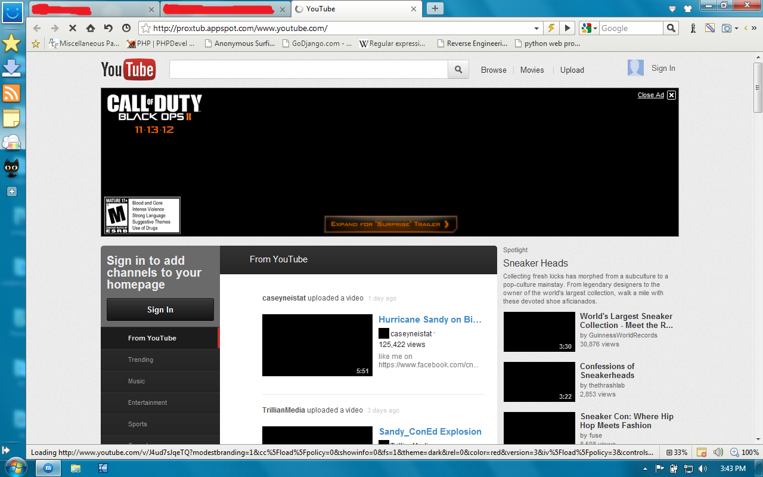The width and height of the screenshot is (763, 477).
Task: Open the yellow notes sidebar icon
Action: coord(12,118)
